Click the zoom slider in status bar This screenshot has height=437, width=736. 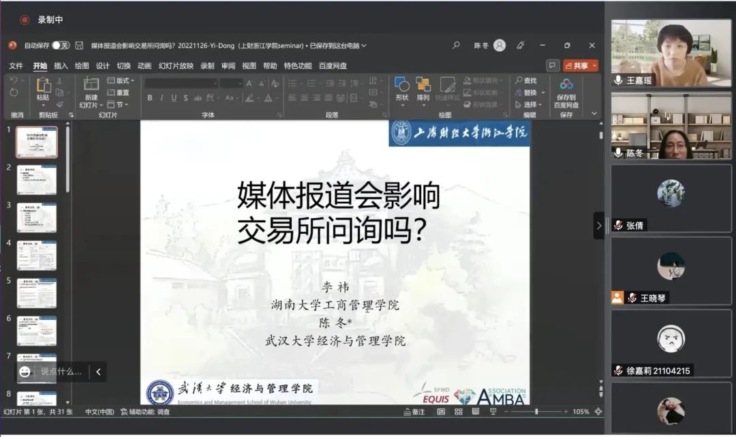pos(536,412)
